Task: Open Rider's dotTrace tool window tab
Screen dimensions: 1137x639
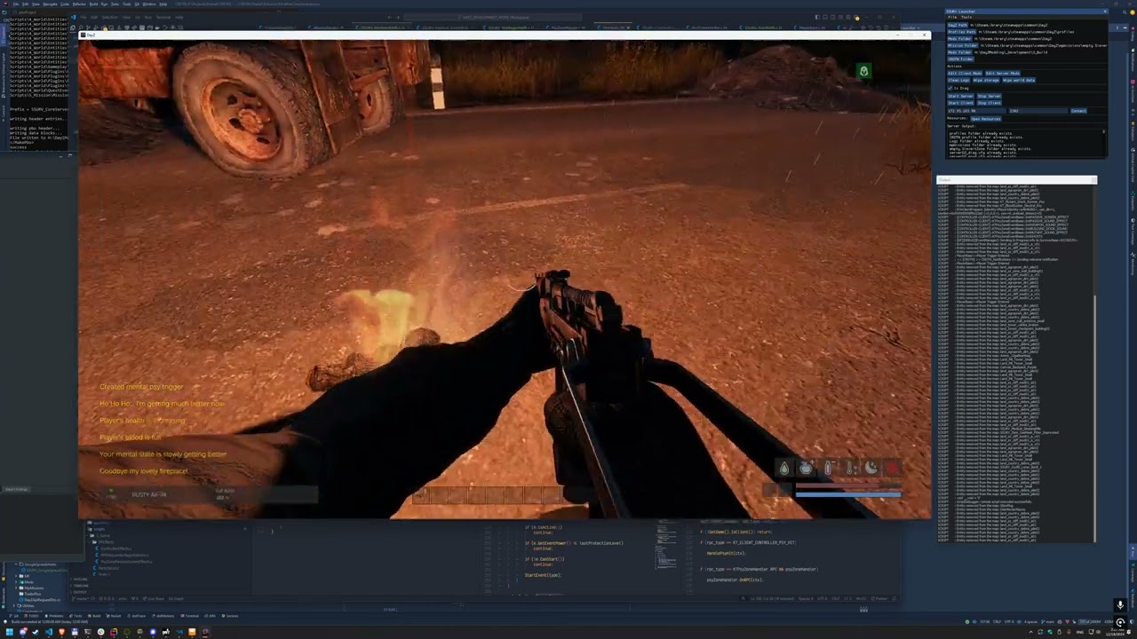Action: click(136, 616)
